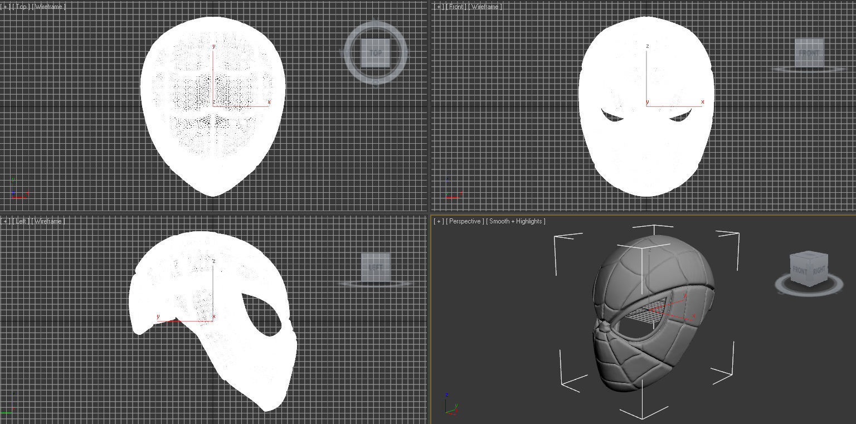This screenshot has width=856, height=424.
Task: Click the RIGHT face of the Perspective ViewCube
Action: pyautogui.click(x=819, y=271)
